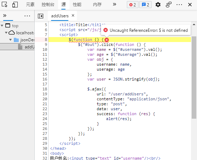This screenshot has width=197, height=160.
Task: Collapse the localhost tree node
Action: tap(6, 33)
